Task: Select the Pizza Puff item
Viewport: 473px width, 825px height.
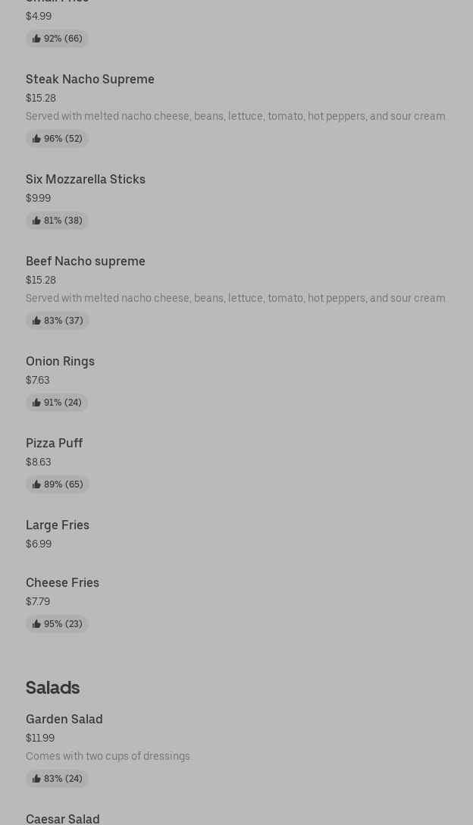Action: [55, 444]
